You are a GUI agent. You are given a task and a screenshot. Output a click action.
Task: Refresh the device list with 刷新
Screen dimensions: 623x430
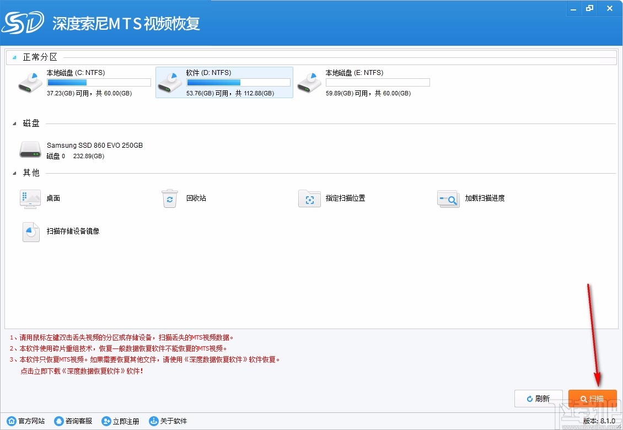[x=539, y=398]
